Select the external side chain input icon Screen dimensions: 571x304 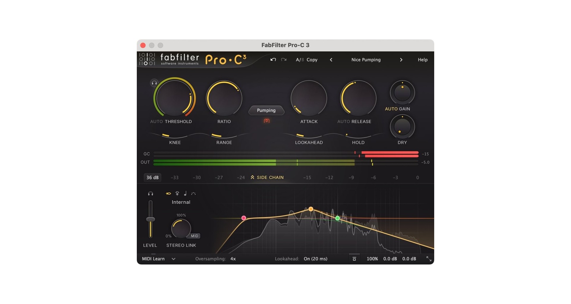pos(177,193)
